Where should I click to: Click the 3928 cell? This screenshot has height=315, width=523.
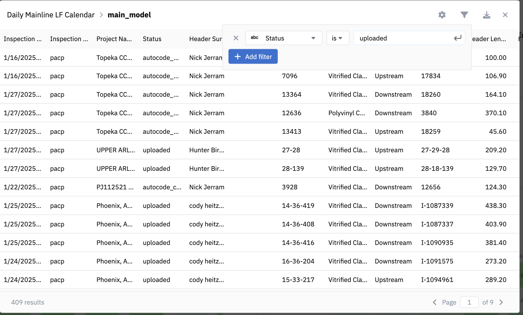coord(290,187)
